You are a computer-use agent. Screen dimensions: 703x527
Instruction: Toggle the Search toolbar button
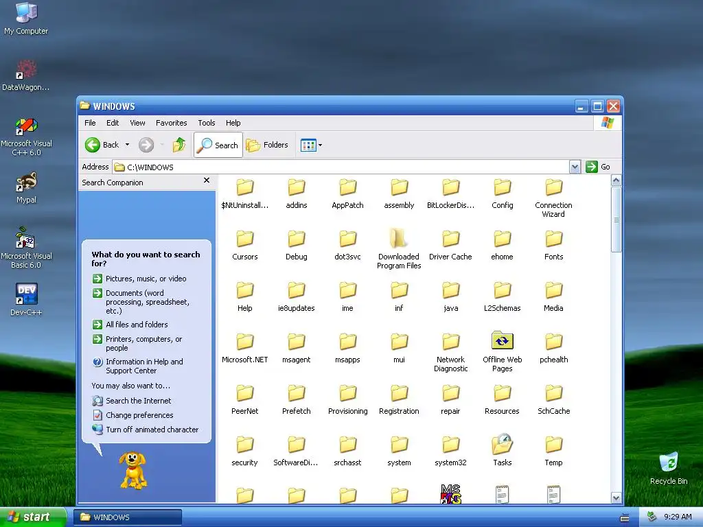(218, 145)
